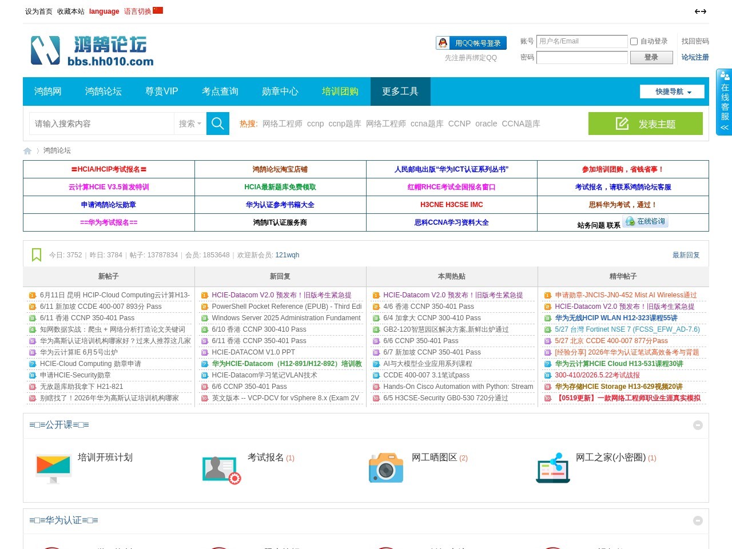Focus the 密码 input field

point(582,57)
